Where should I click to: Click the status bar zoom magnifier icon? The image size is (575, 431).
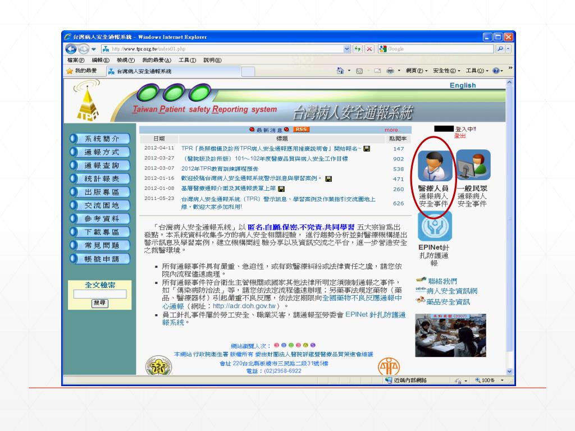477,380
